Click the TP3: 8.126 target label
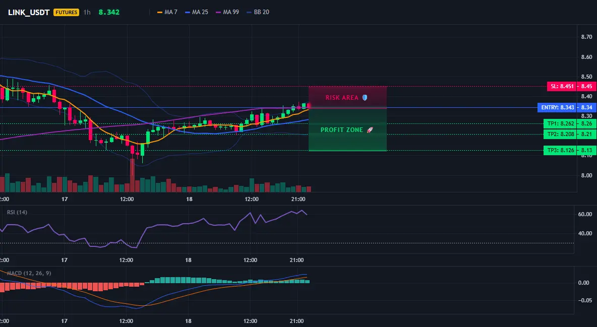Screen dimensions: 597x327 coord(561,150)
